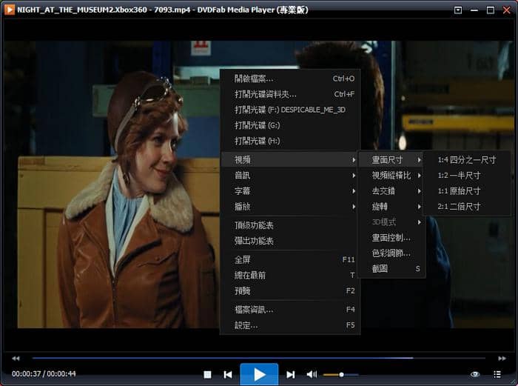The image size is (518, 386).
Task: Expand the 播放 submenu
Action: (290, 207)
